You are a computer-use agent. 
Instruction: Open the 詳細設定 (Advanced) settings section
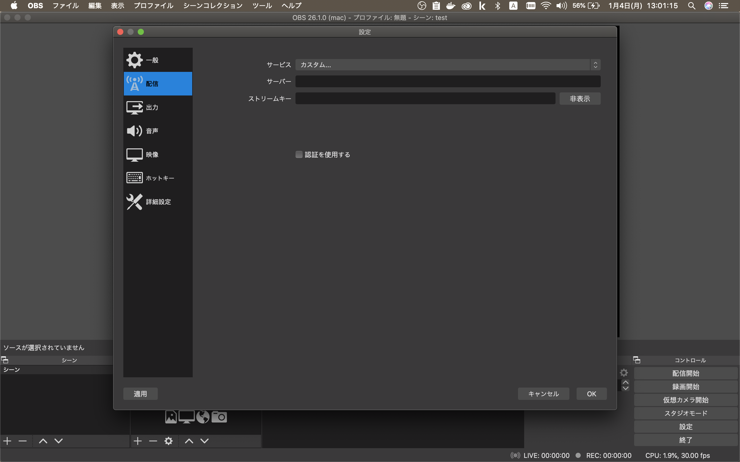158,202
